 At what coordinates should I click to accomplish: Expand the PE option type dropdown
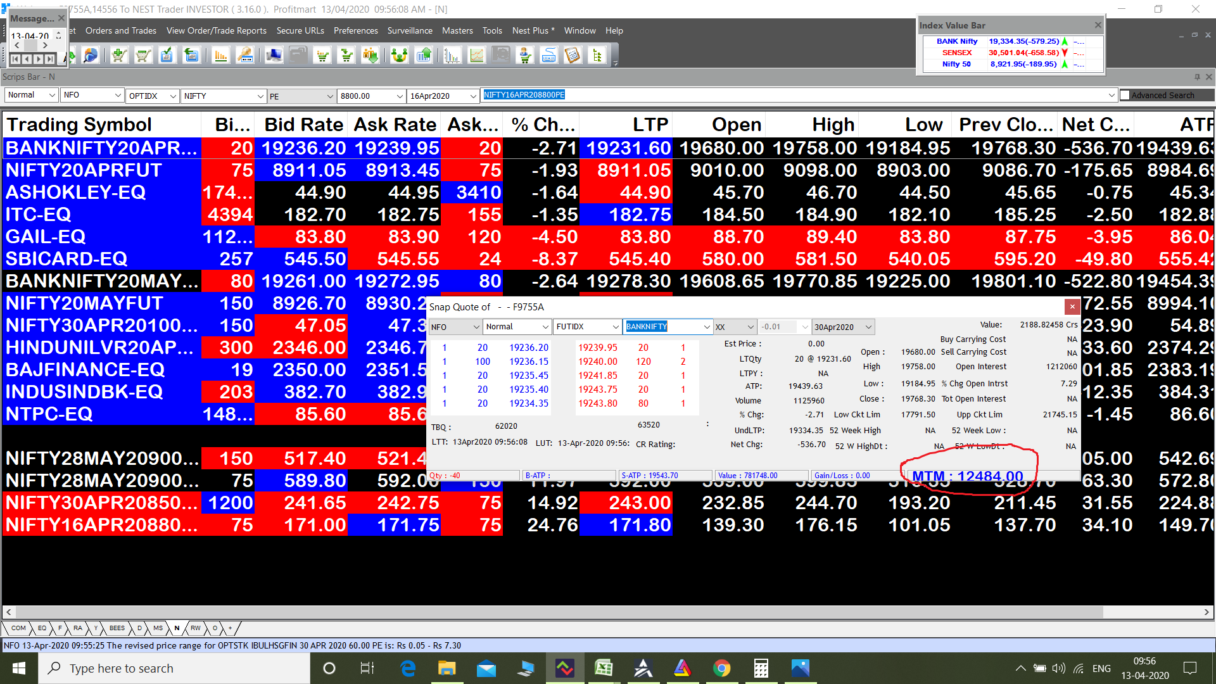click(x=330, y=96)
